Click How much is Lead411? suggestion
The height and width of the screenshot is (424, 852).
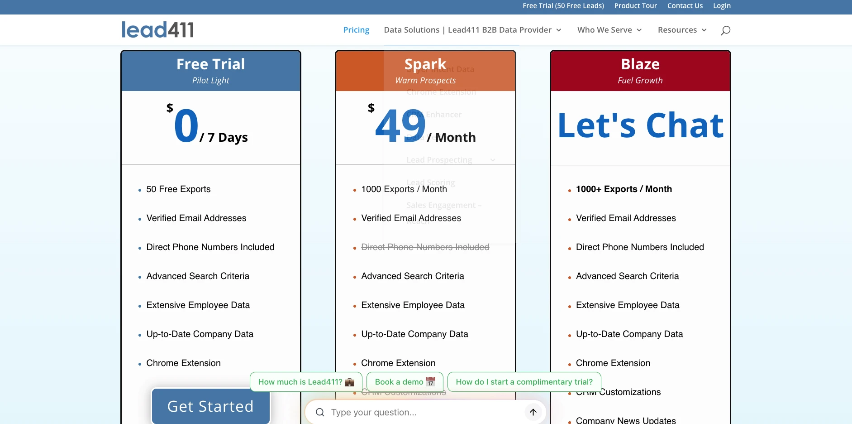306,382
